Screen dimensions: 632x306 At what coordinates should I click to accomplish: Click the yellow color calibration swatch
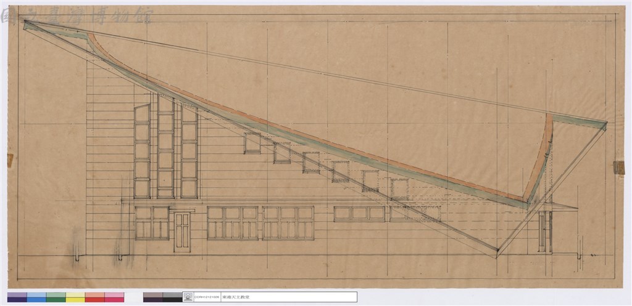[x=75, y=297]
